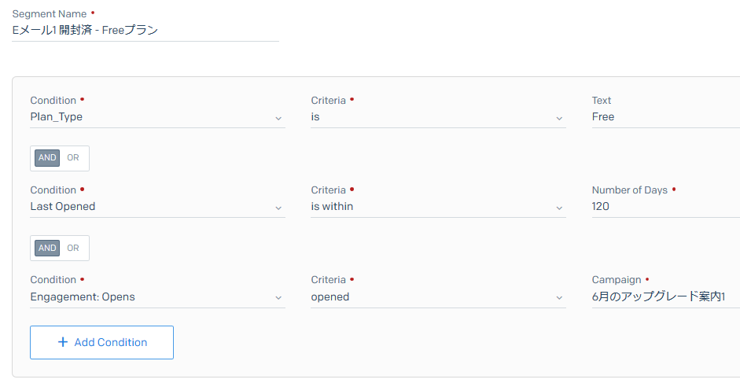This screenshot has height=383, width=740.
Task: Open the Last Opened condition dropdown
Action: click(x=157, y=207)
